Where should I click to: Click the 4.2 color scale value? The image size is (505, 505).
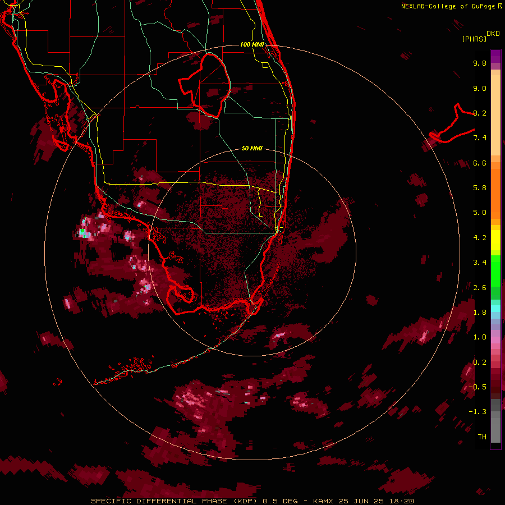coord(480,238)
